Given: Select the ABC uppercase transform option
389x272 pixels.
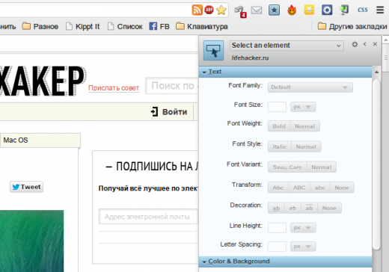Looking at the screenshot, I should (x=299, y=188).
